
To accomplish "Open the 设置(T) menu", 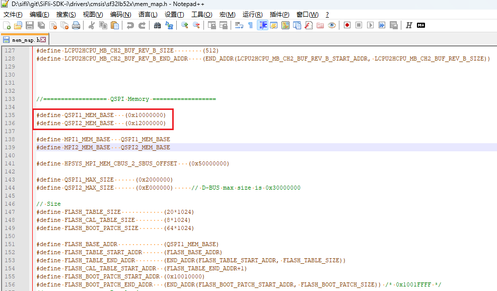I will tap(174, 15).
